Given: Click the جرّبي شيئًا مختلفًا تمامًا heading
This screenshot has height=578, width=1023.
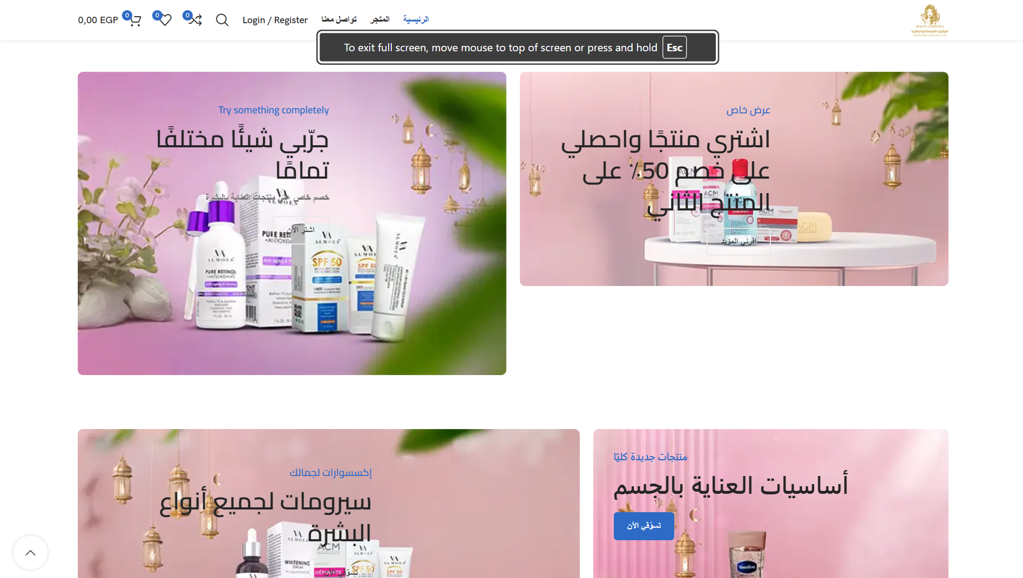Looking at the screenshot, I should pos(242,154).
